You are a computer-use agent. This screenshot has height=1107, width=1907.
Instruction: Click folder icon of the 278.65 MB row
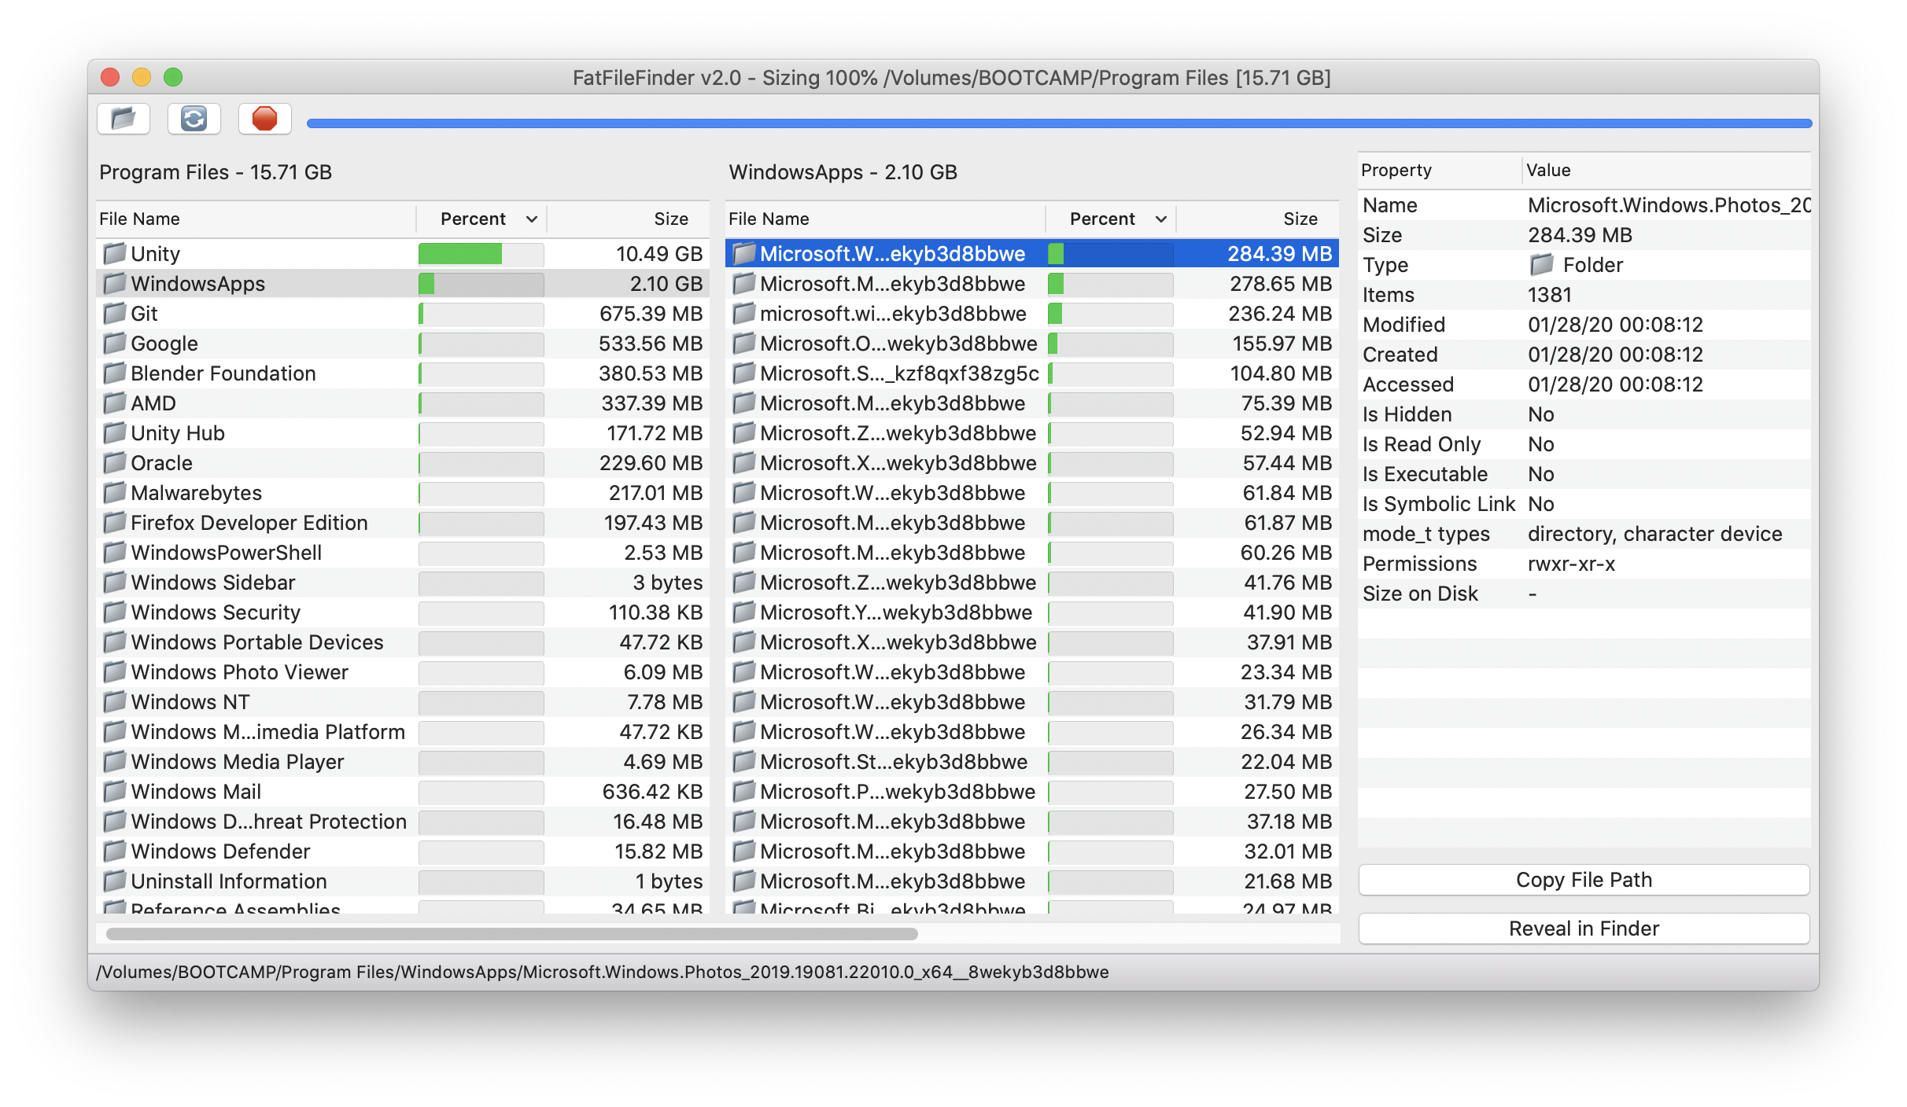point(744,283)
